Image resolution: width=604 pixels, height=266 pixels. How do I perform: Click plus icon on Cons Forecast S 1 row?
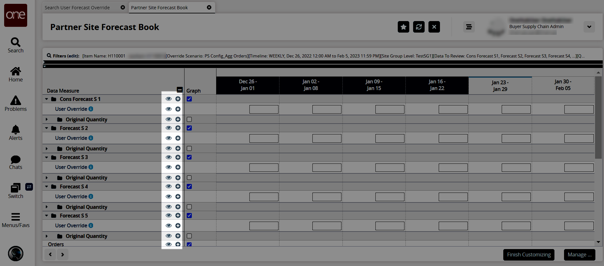(x=178, y=99)
